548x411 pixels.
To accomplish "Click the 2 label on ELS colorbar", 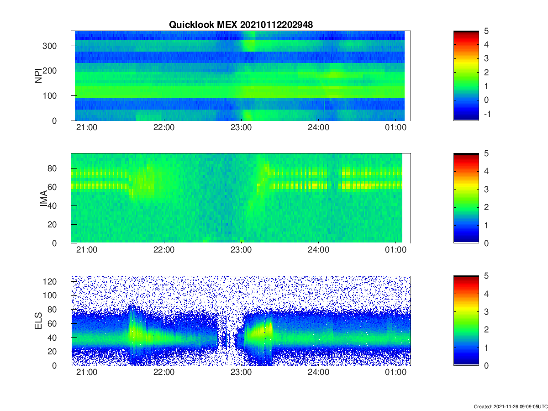I will 486,330.
